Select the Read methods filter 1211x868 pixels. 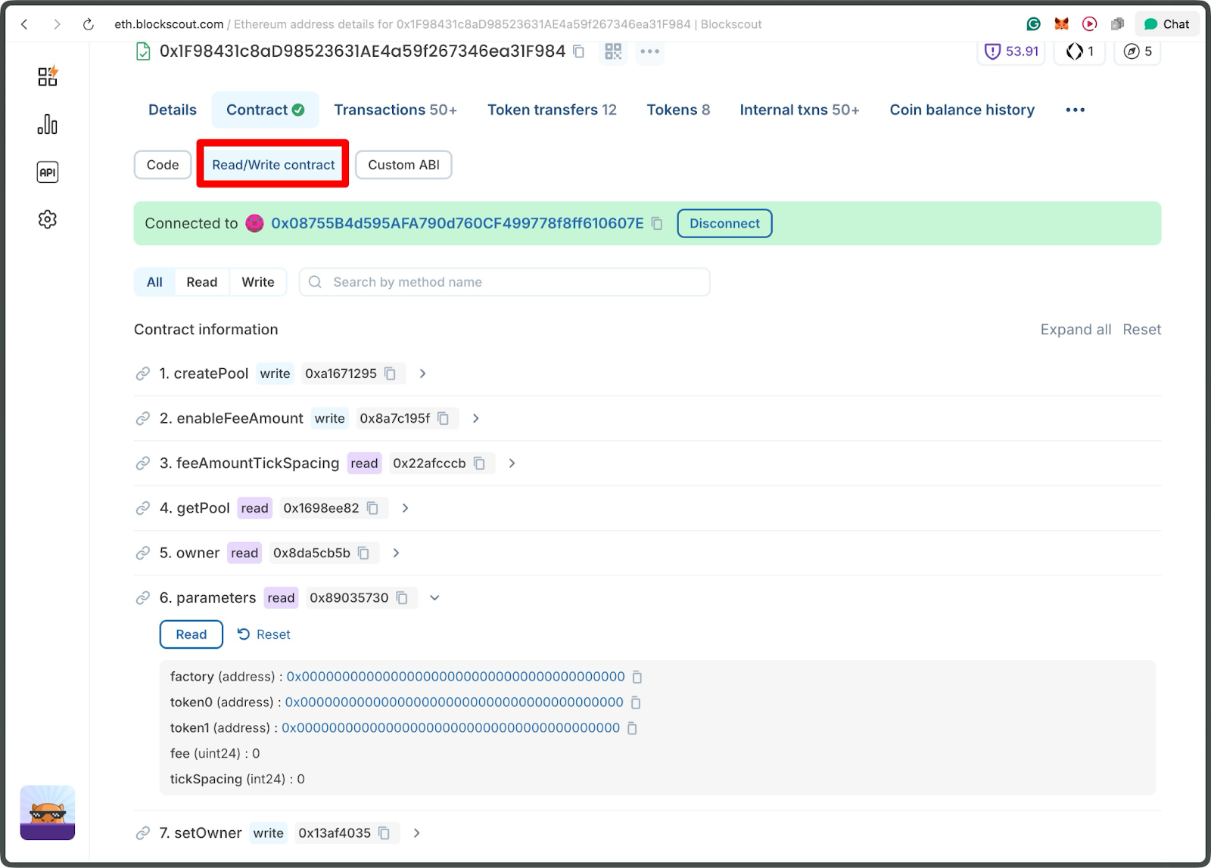[x=201, y=281]
